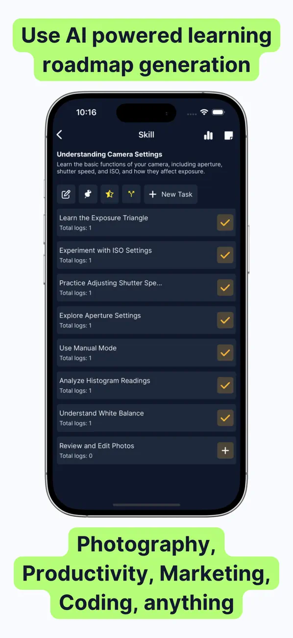The image size is (293, 638).
Task: Select the yellow star icon
Action: tap(109, 194)
